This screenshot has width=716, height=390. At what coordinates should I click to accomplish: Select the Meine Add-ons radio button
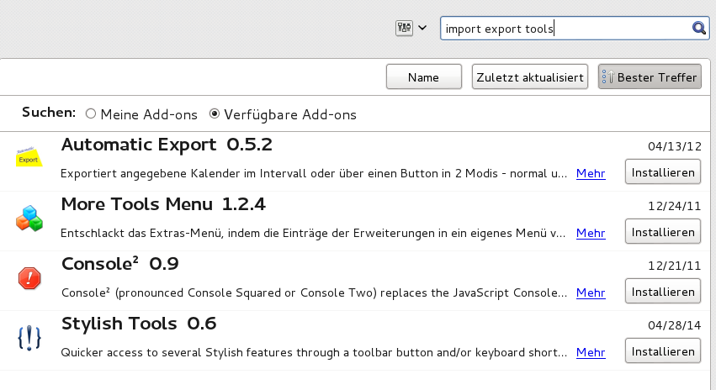point(91,113)
